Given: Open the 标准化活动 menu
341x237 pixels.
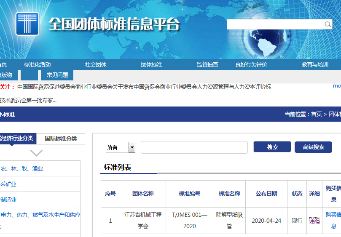Looking at the screenshot, I should (x=37, y=64).
